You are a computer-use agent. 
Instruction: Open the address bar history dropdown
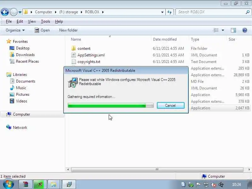162,12
